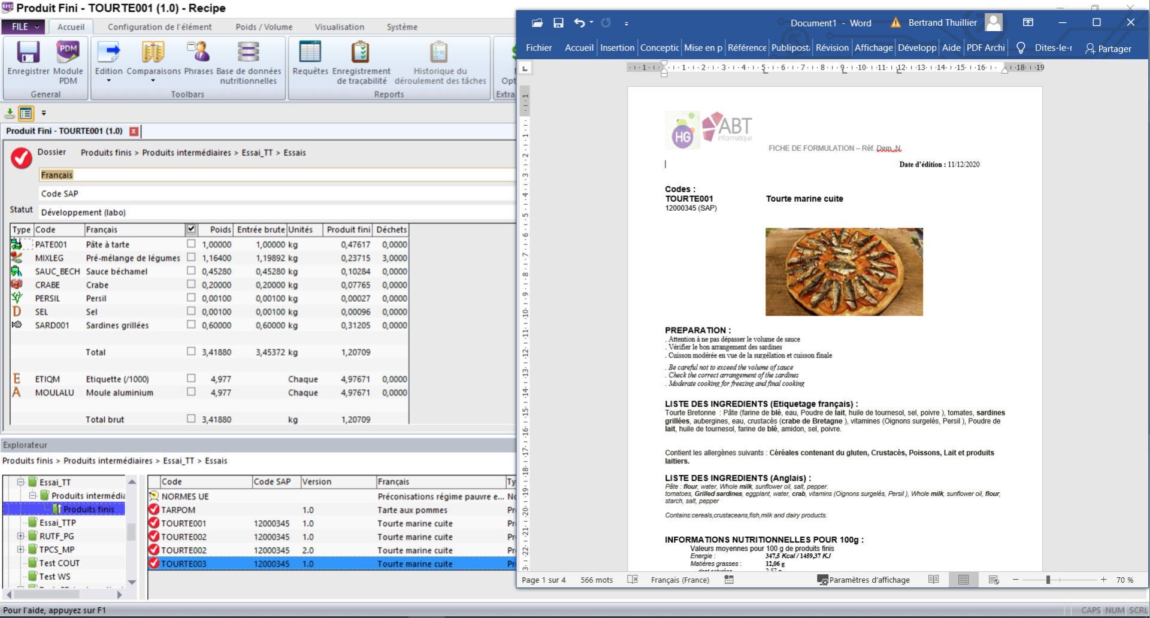This screenshot has height=618, width=1150.
Task: Open Paramètres d'affichage in Word's status bar
Action: tap(865, 580)
